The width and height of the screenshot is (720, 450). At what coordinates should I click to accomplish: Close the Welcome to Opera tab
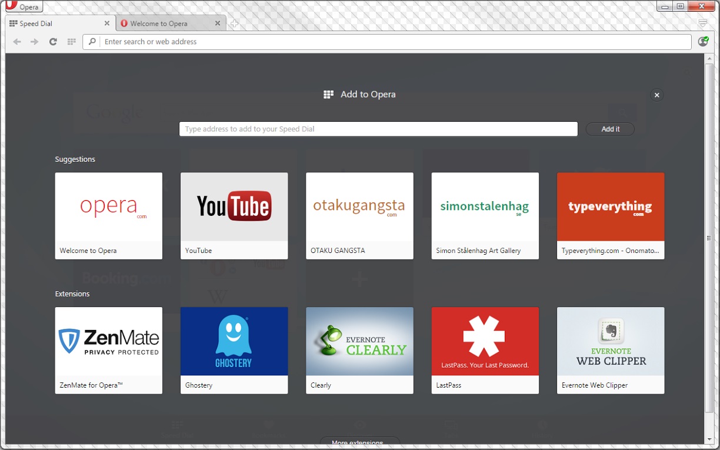(x=218, y=24)
